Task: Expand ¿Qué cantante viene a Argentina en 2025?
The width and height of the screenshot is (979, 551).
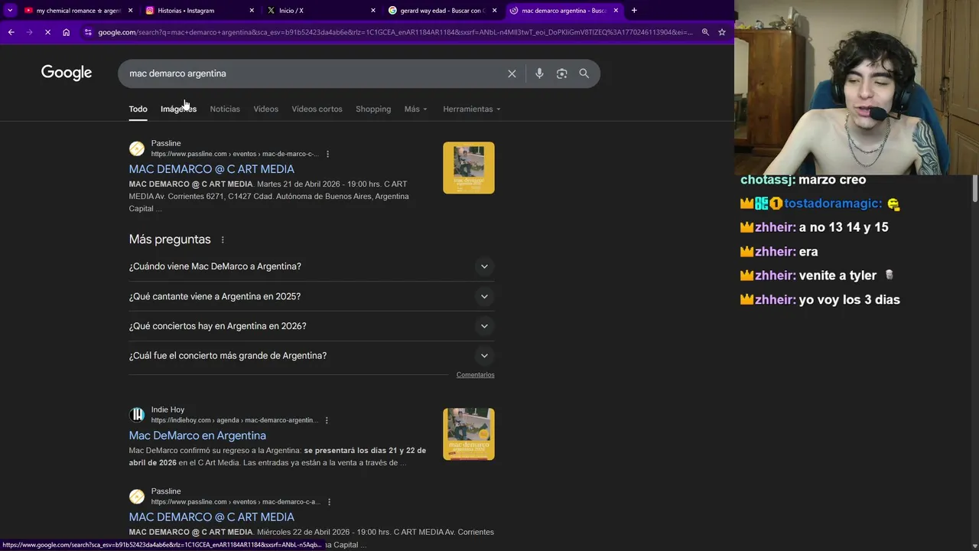Action: (x=311, y=296)
